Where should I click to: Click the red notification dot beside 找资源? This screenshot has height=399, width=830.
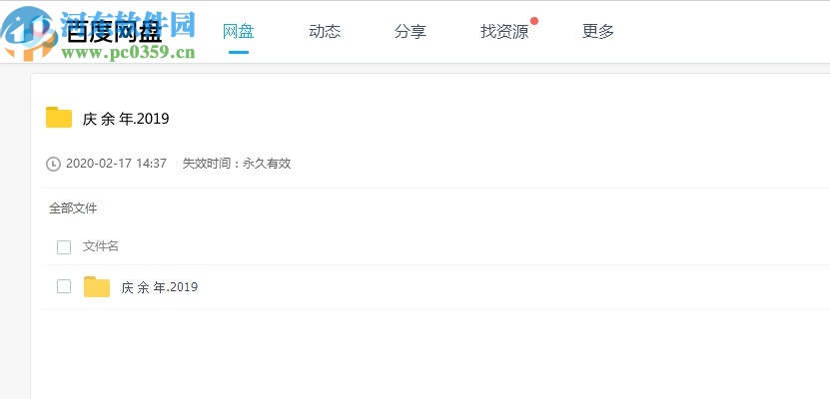(534, 20)
